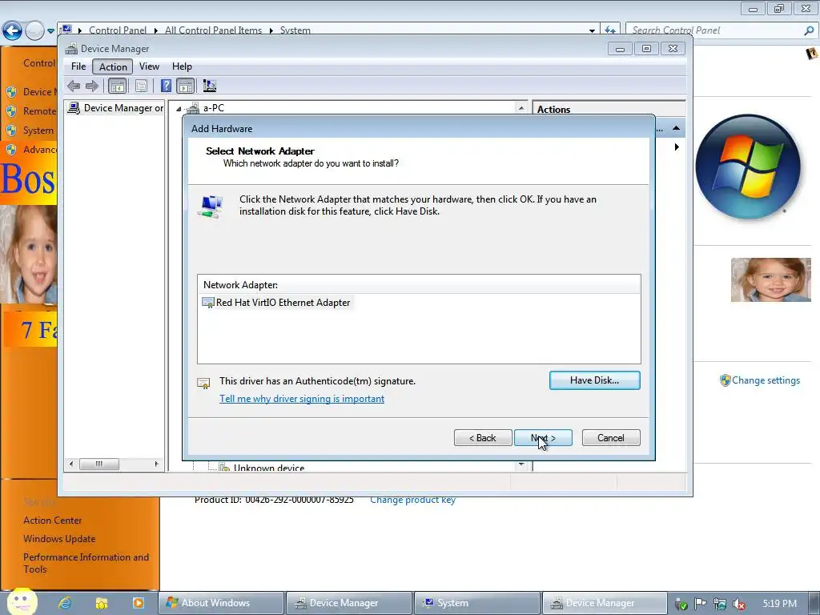Expand the More Actions right arrow
The height and width of the screenshot is (615, 820).
(x=677, y=147)
